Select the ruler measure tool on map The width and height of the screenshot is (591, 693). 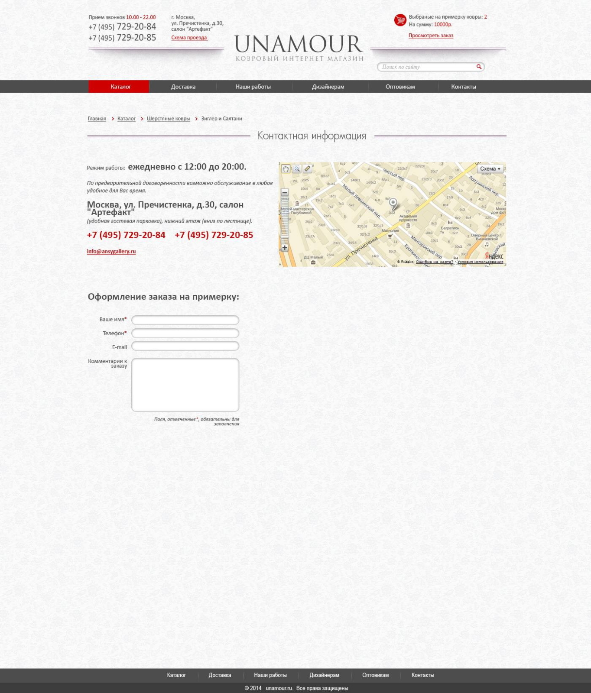click(x=307, y=169)
